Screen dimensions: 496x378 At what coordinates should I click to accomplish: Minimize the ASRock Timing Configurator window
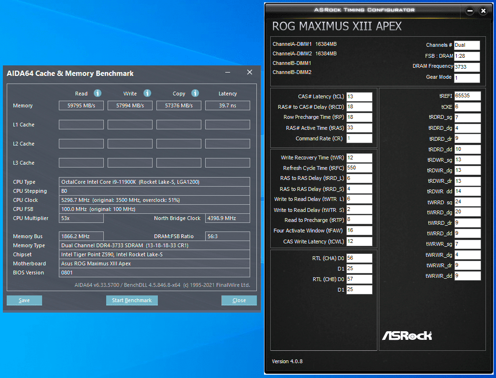[x=470, y=10]
